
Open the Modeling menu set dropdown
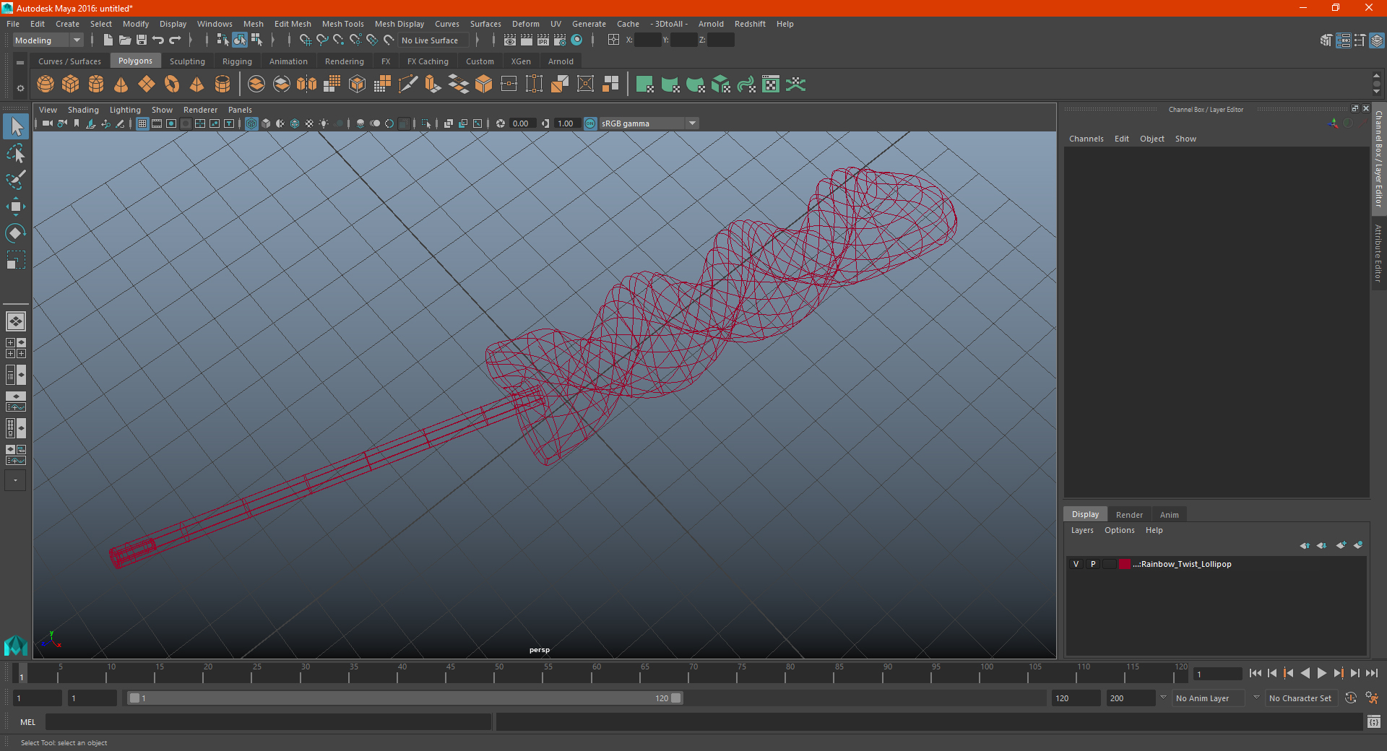(x=48, y=40)
